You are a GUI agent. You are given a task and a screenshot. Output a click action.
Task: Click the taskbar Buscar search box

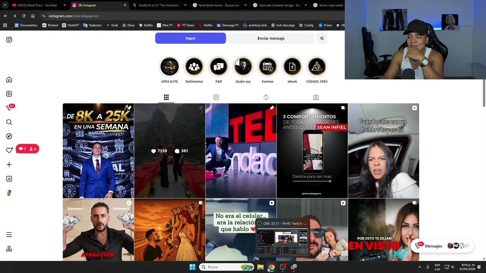(227, 267)
